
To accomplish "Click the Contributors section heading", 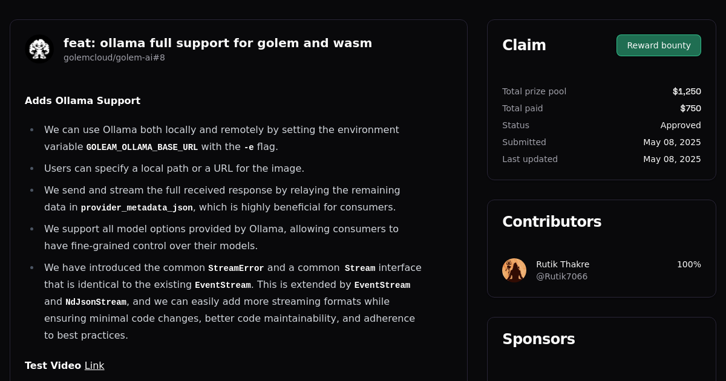I will click(552, 221).
